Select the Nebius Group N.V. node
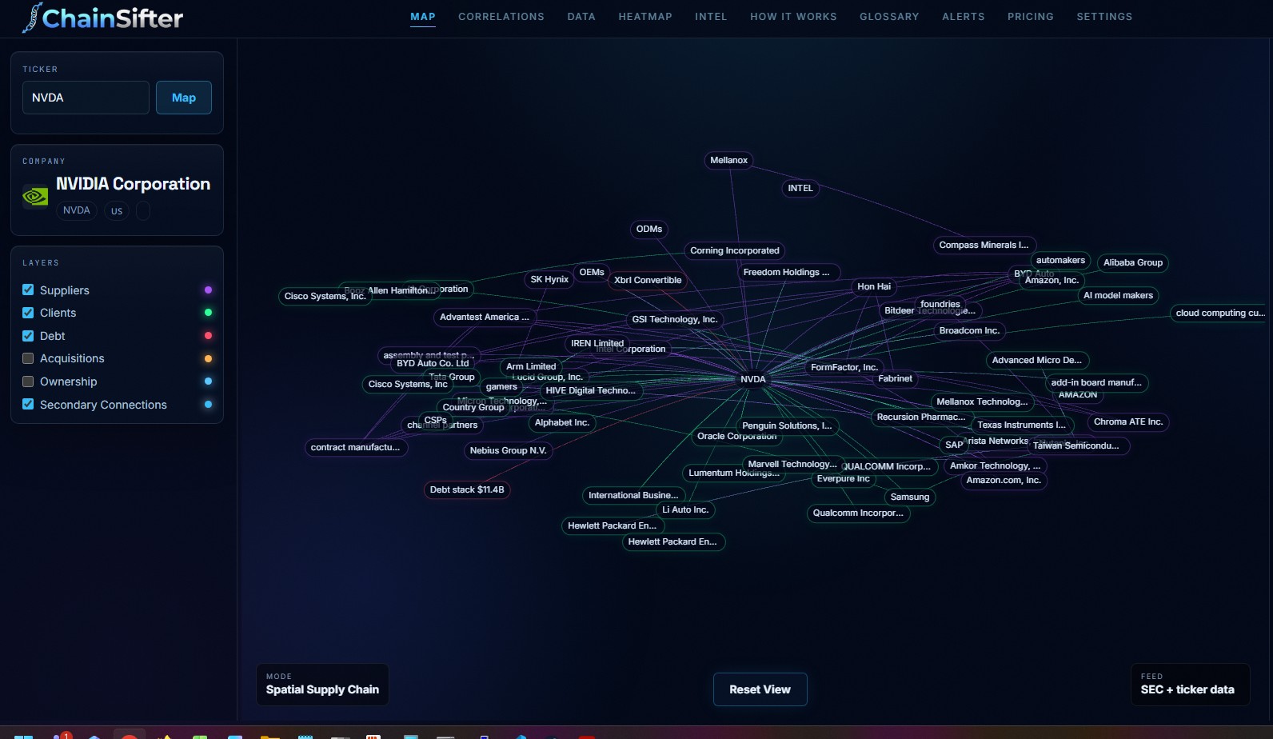 click(509, 450)
